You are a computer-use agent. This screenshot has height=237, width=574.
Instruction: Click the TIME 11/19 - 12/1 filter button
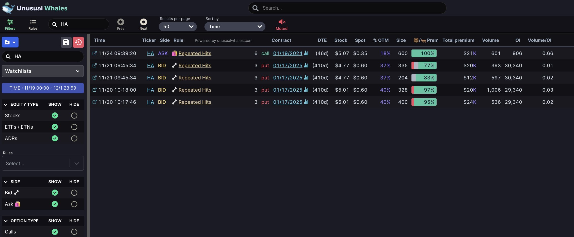point(43,88)
